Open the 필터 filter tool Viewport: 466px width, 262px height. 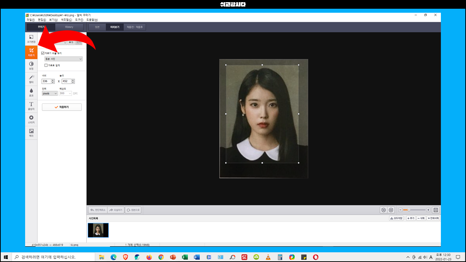[x=31, y=79]
